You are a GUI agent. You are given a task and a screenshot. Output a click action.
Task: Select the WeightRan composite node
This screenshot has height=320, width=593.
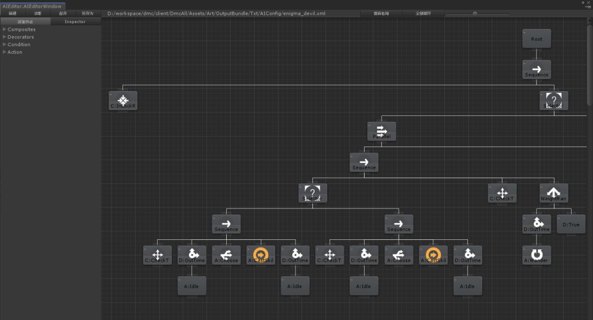[x=553, y=193]
